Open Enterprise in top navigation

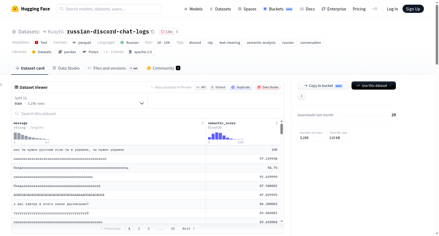[334, 9]
